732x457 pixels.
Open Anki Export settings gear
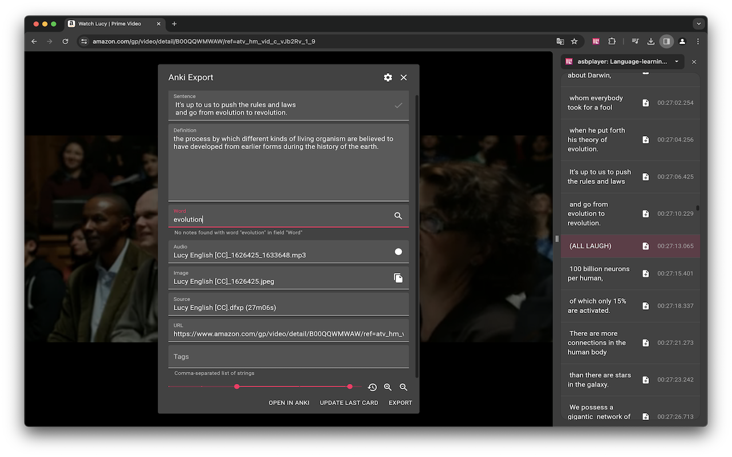[388, 77]
